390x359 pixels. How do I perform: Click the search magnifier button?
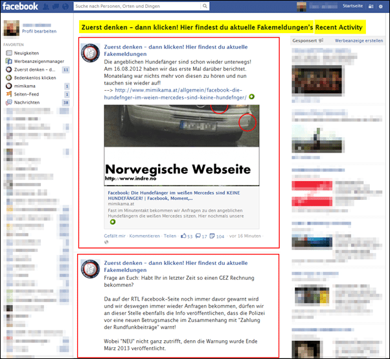click(x=205, y=6)
